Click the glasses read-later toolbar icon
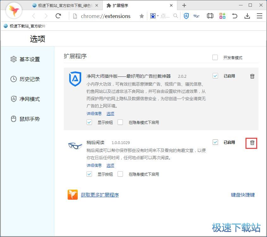 point(196,16)
